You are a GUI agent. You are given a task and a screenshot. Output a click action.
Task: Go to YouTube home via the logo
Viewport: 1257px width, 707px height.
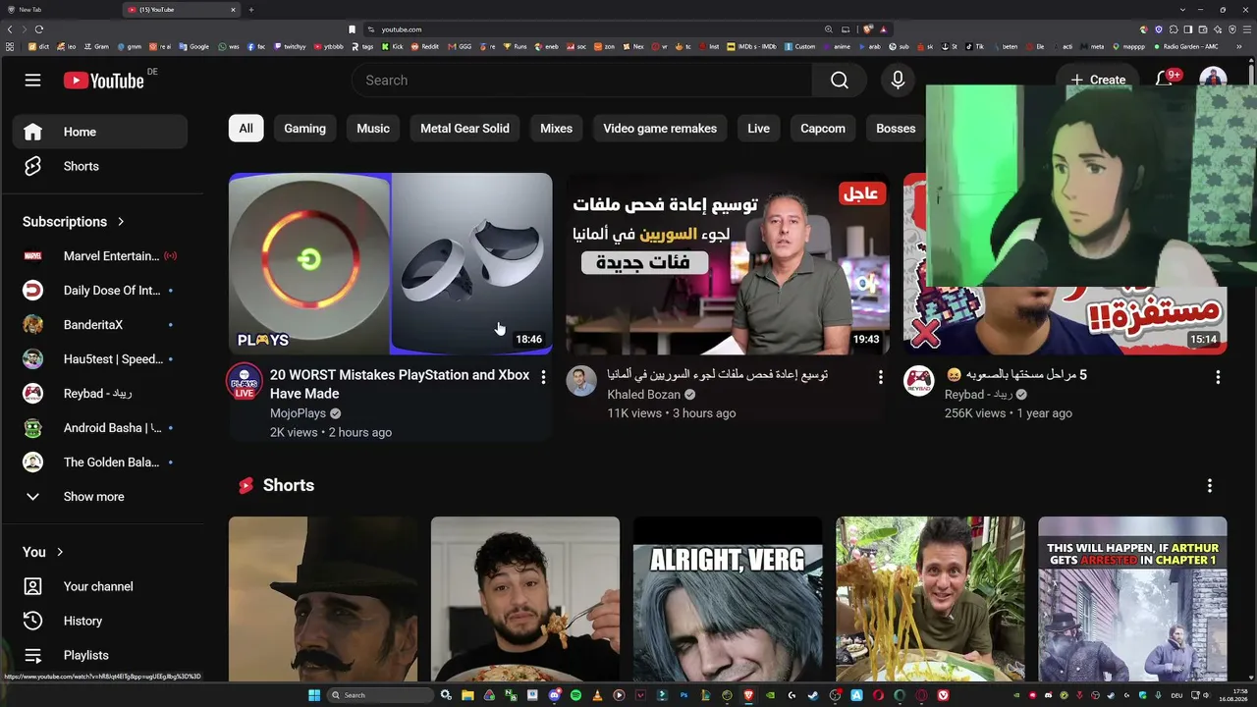(x=104, y=81)
